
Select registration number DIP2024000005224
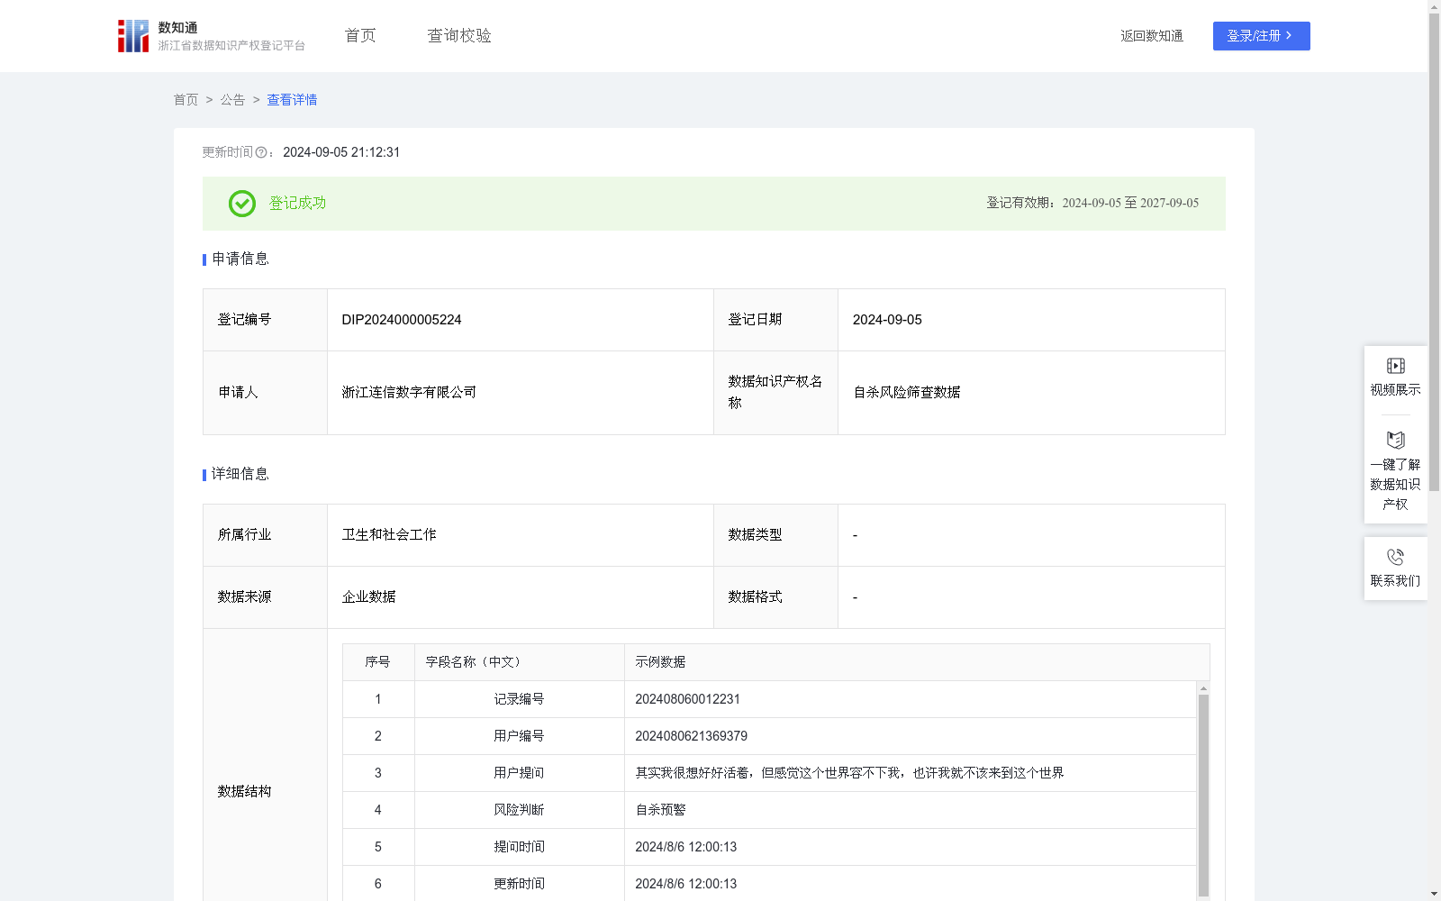402,320
